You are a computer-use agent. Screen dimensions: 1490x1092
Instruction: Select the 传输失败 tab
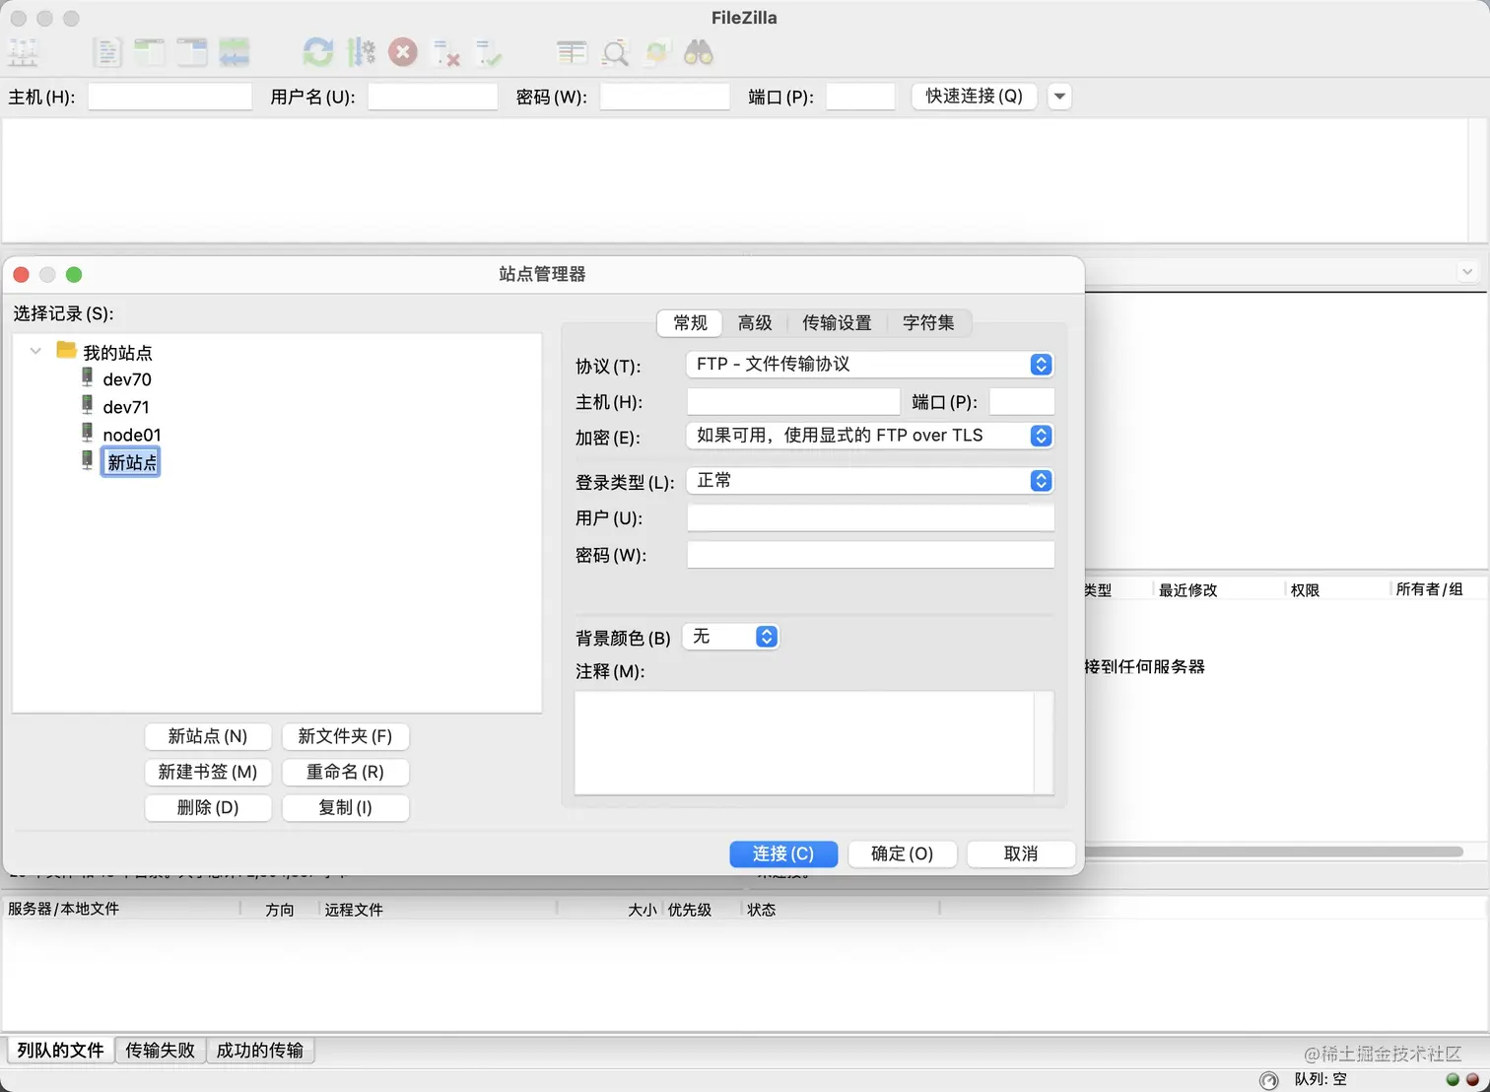[x=160, y=1051]
